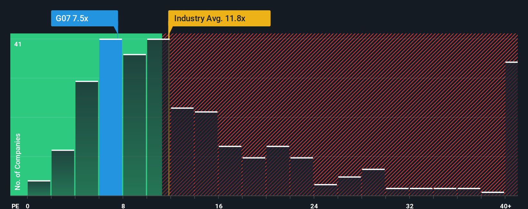Click the x-axis tick label '8'
The height and width of the screenshot is (209, 528).
123,206
